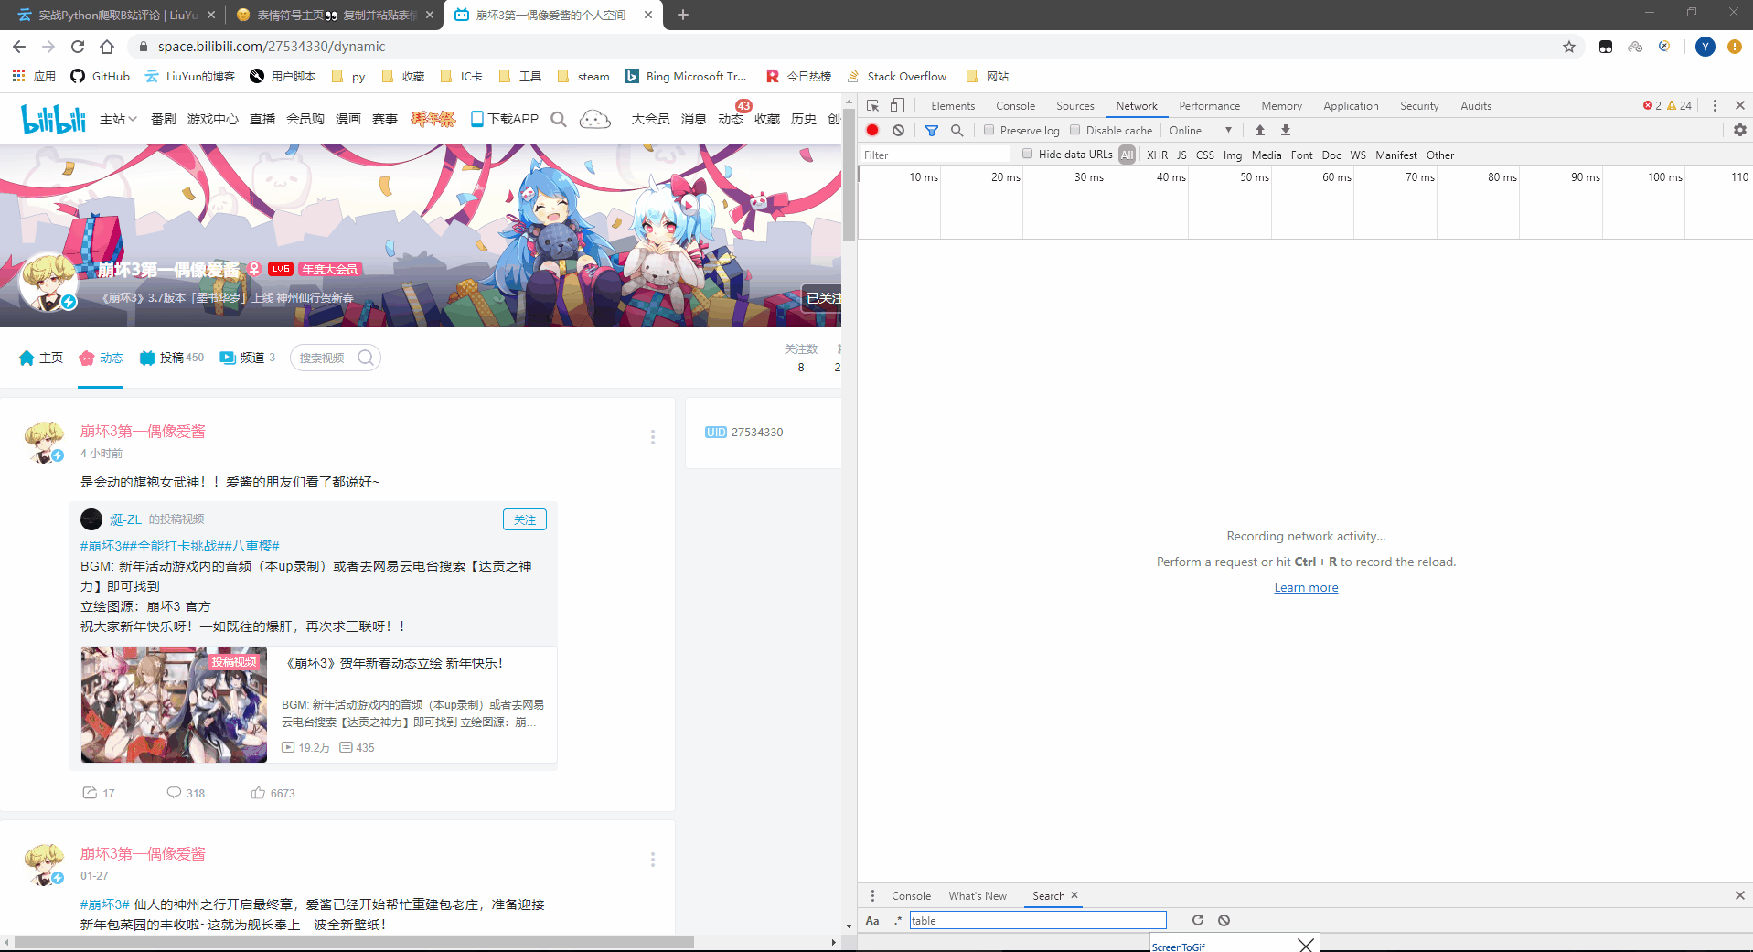
Task: Open a new browser tab
Action: pyautogui.click(x=683, y=15)
